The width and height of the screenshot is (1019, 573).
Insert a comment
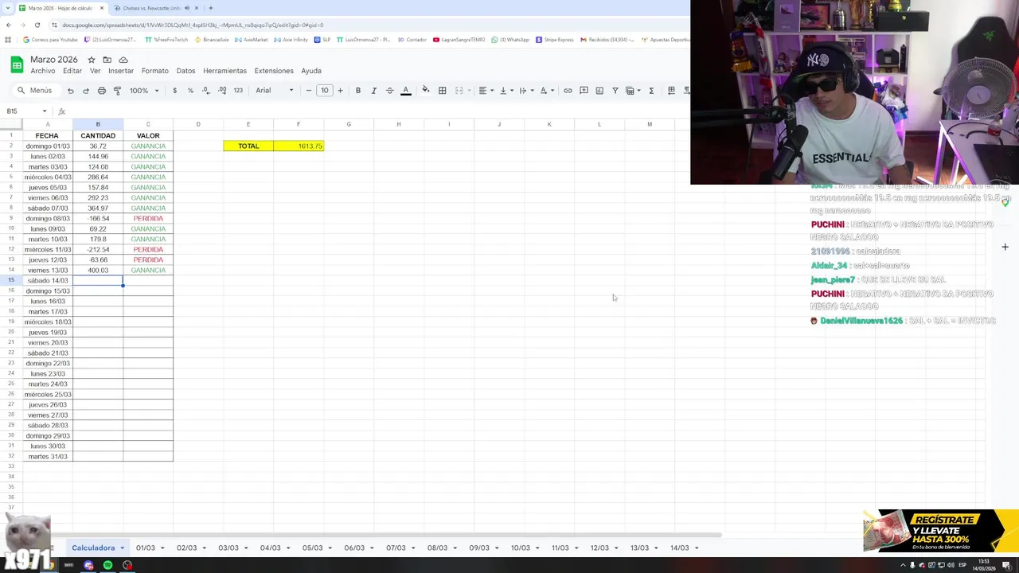(x=584, y=91)
